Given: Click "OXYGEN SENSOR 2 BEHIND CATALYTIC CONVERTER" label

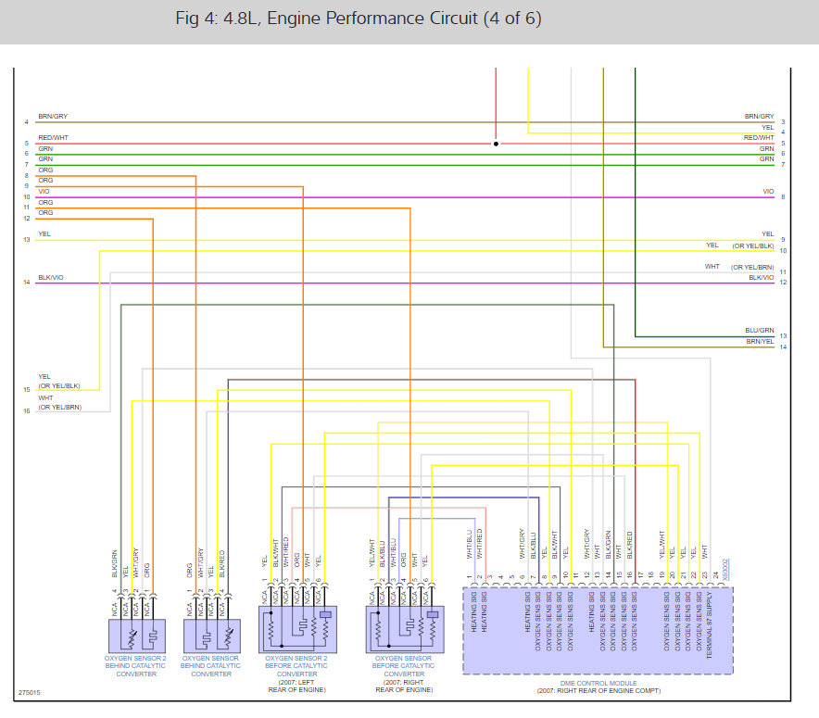Looking at the screenshot, I should pyautogui.click(x=135, y=666).
